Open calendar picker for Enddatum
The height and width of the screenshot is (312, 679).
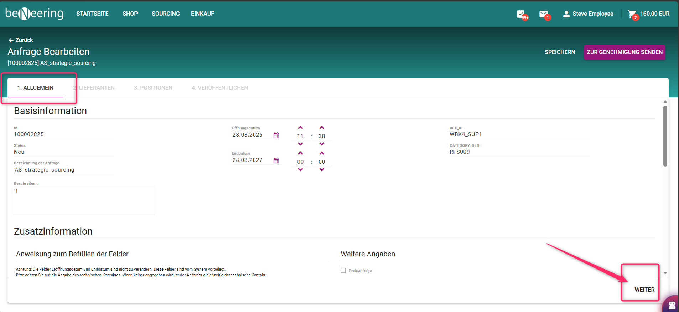[276, 160]
